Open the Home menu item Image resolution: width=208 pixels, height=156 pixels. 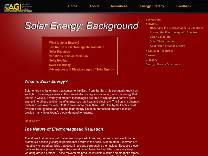click(x=73, y=6)
